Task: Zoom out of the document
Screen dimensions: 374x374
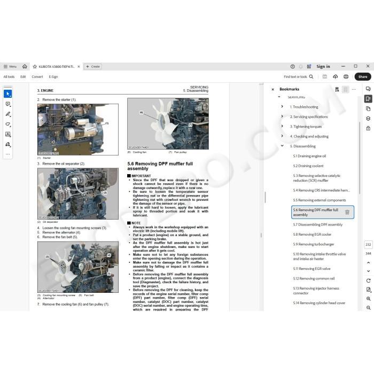Action: (x=368, y=308)
